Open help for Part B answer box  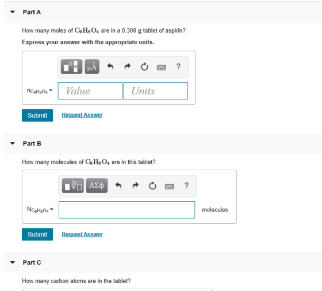186,186
